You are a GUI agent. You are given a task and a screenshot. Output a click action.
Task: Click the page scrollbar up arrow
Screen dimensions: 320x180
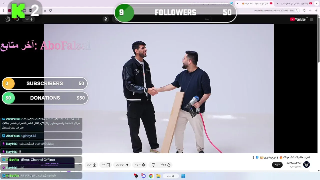coord(318,16)
